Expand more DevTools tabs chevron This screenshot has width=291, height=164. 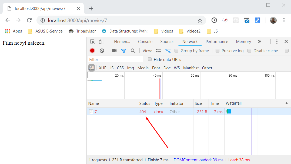260,41
